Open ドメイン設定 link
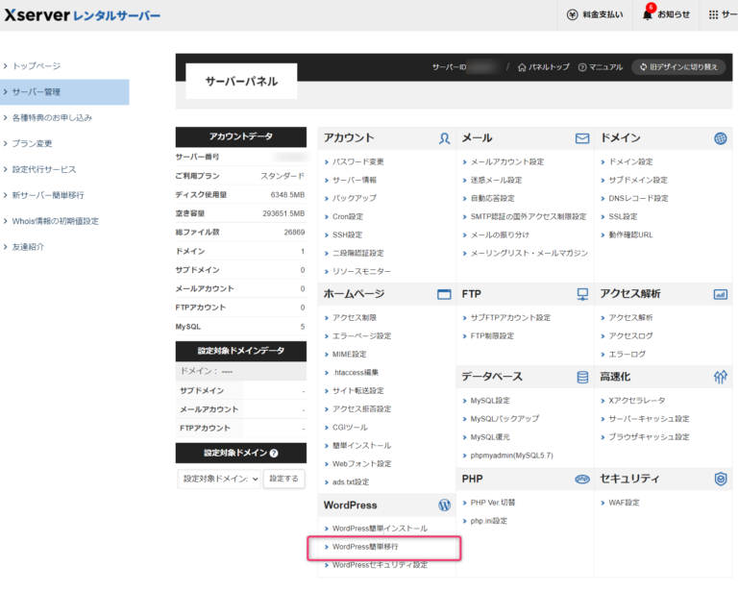The image size is (738, 592). (630, 161)
